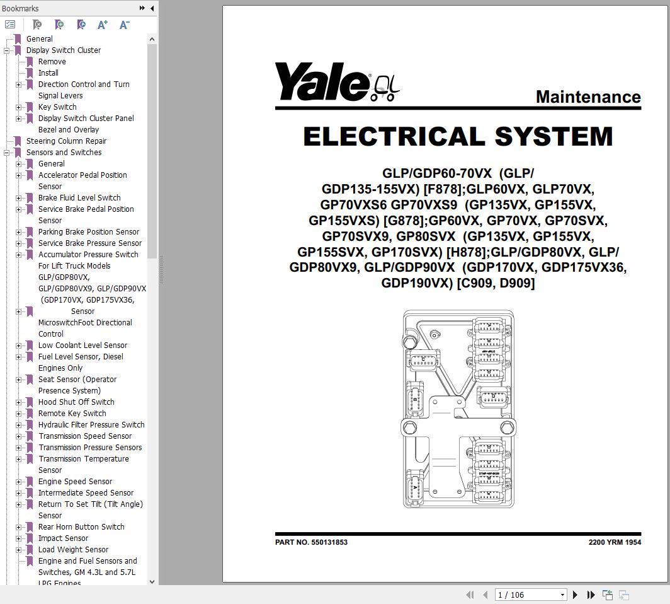Expand the Key Switch bookmark node
Viewport: 670px width, 604px height.
[x=18, y=107]
